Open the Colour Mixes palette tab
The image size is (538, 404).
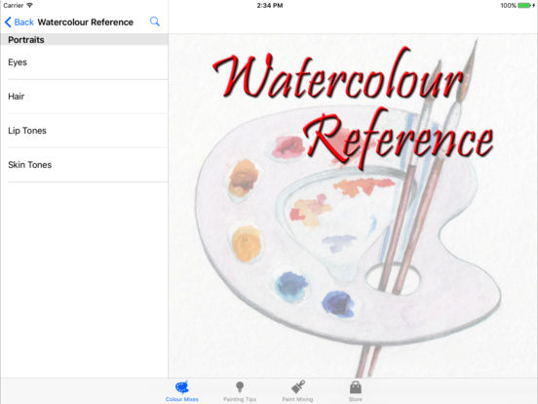tap(182, 391)
